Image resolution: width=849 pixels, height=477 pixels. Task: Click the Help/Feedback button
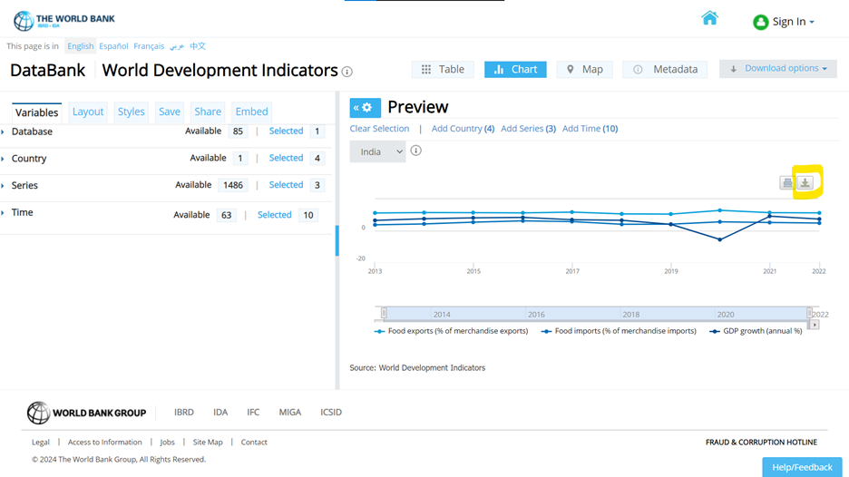[801, 467]
